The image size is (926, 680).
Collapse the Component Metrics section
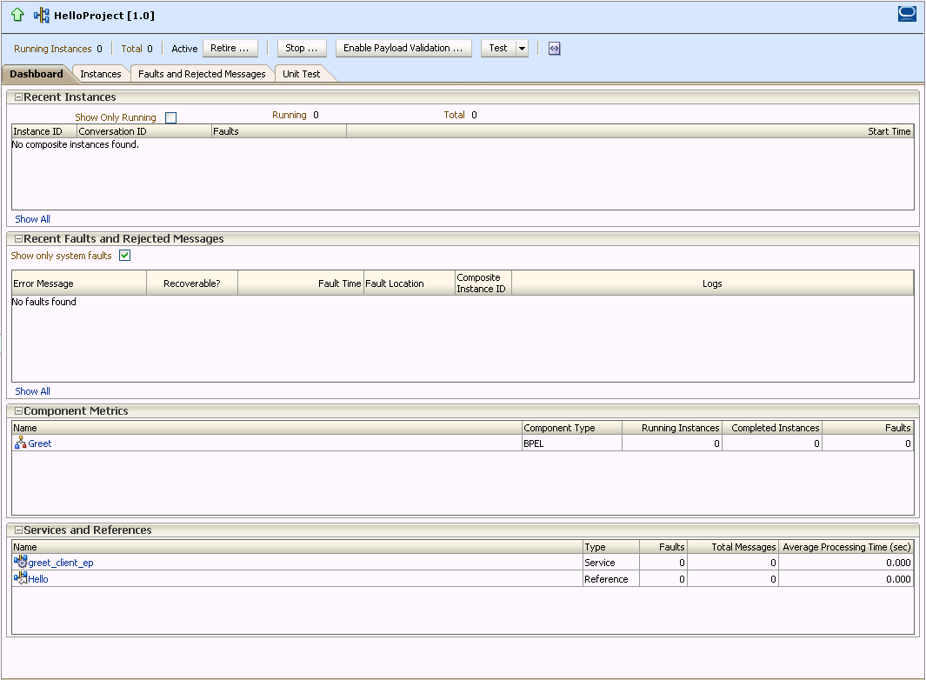click(x=18, y=410)
